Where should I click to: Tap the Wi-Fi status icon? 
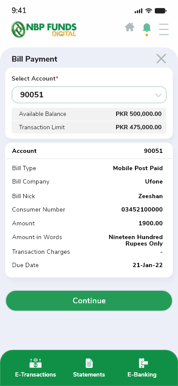tap(148, 11)
